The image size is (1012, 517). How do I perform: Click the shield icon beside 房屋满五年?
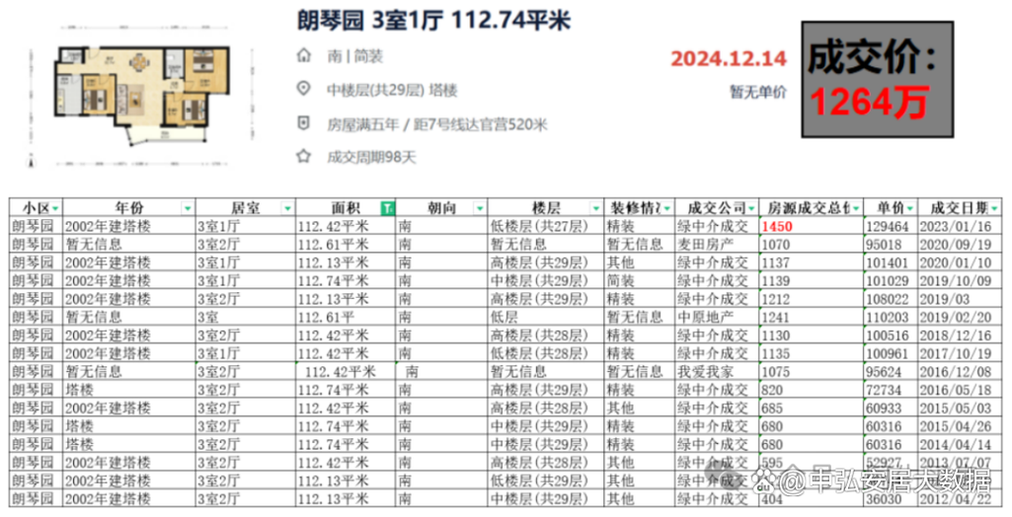coord(304,123)
